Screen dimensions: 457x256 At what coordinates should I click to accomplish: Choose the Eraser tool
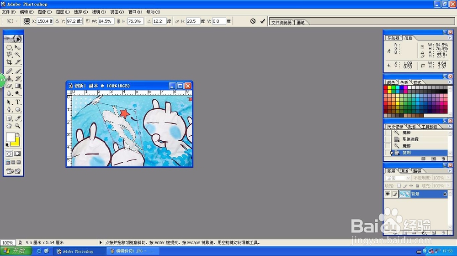[x=9, y=86]
